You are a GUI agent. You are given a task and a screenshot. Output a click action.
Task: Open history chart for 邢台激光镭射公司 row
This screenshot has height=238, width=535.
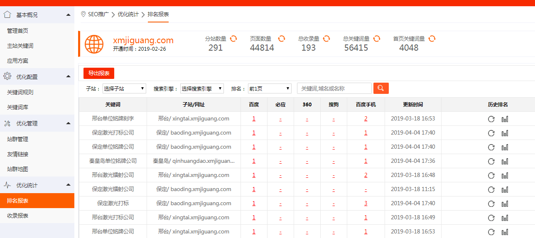point(505,175)
